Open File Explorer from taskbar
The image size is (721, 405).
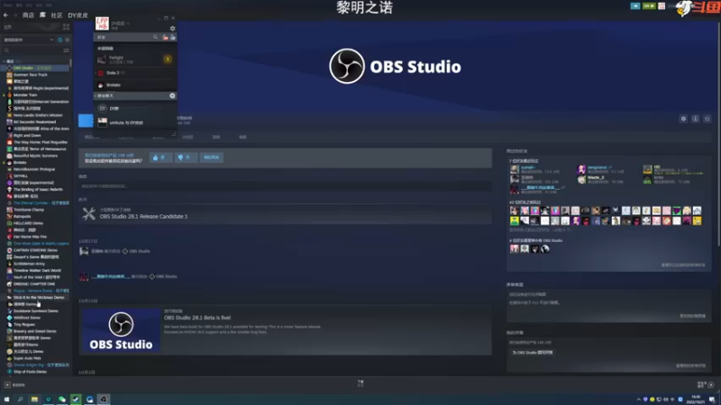tap(34, 400)
